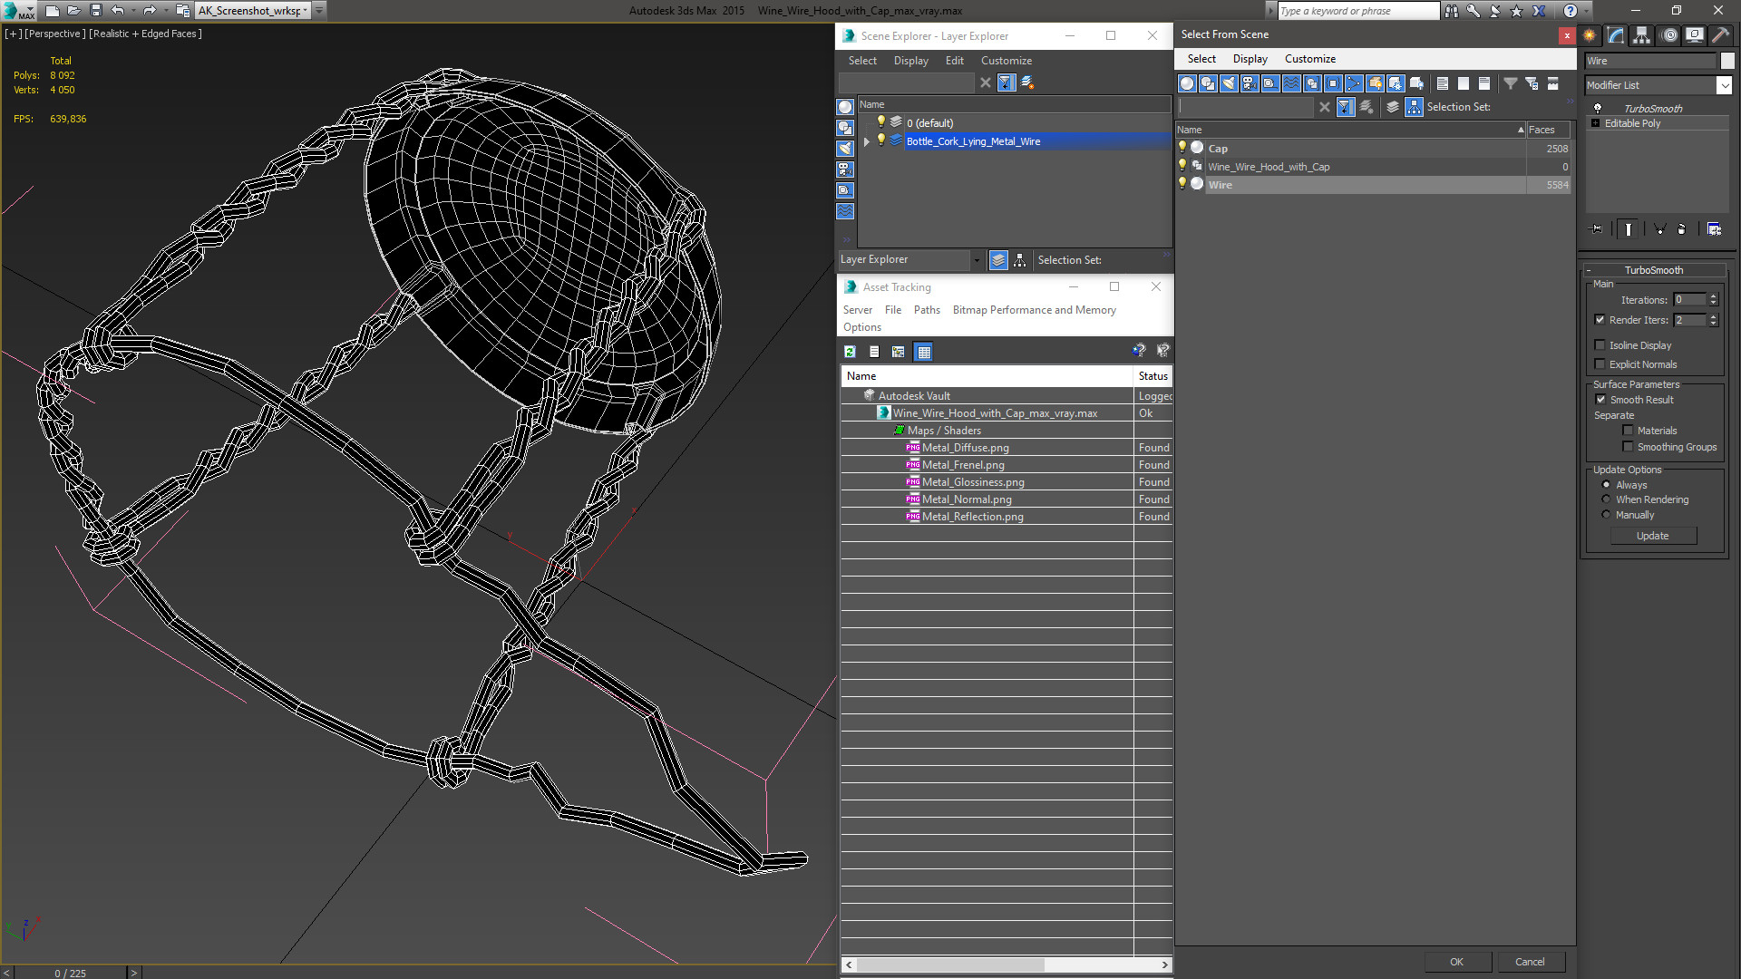Toggle Display Geometry icon in Scene Explorer sidebar

click(x=845, y=107)
